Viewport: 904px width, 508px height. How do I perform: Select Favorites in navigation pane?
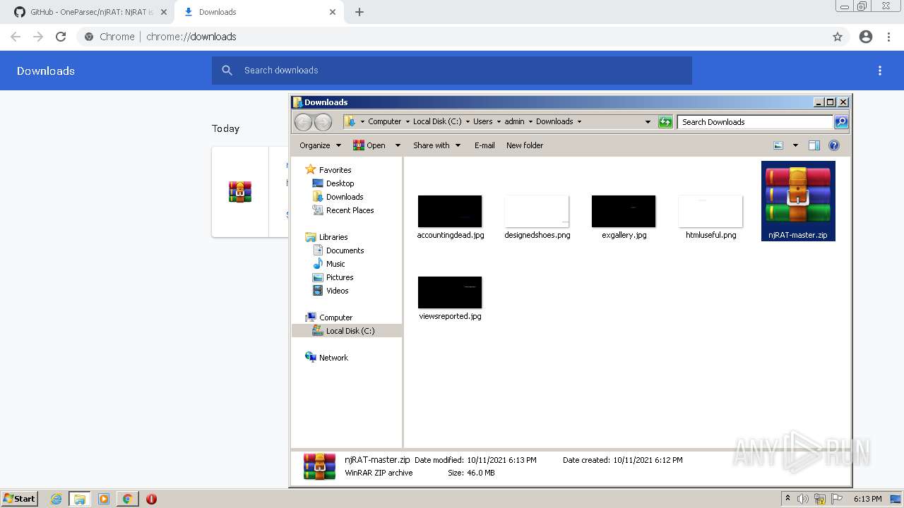(335, 170)
